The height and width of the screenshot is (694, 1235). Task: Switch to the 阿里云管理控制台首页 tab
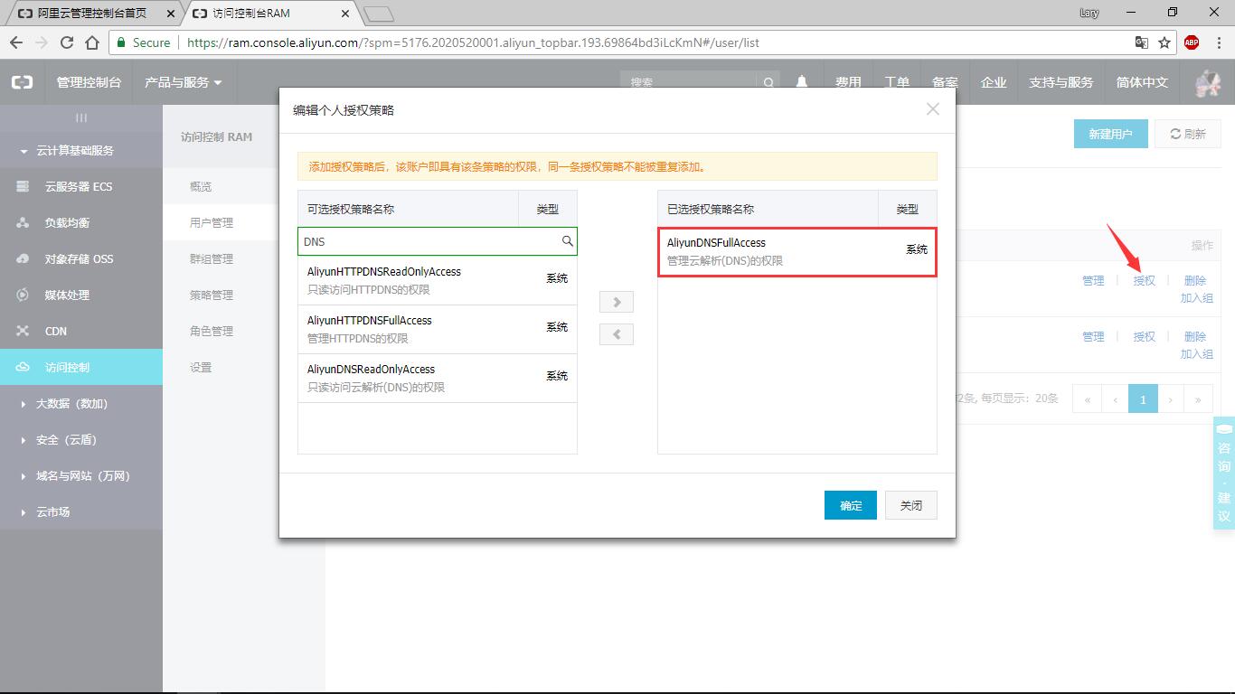(x=92, y=14)
